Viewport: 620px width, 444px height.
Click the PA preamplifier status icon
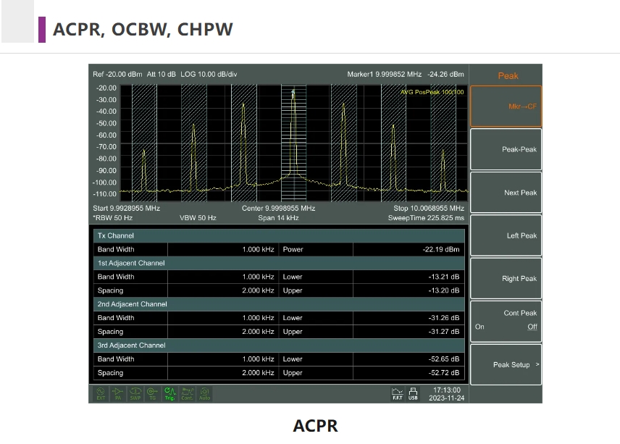pyautogui.click(x=118, y=393)
